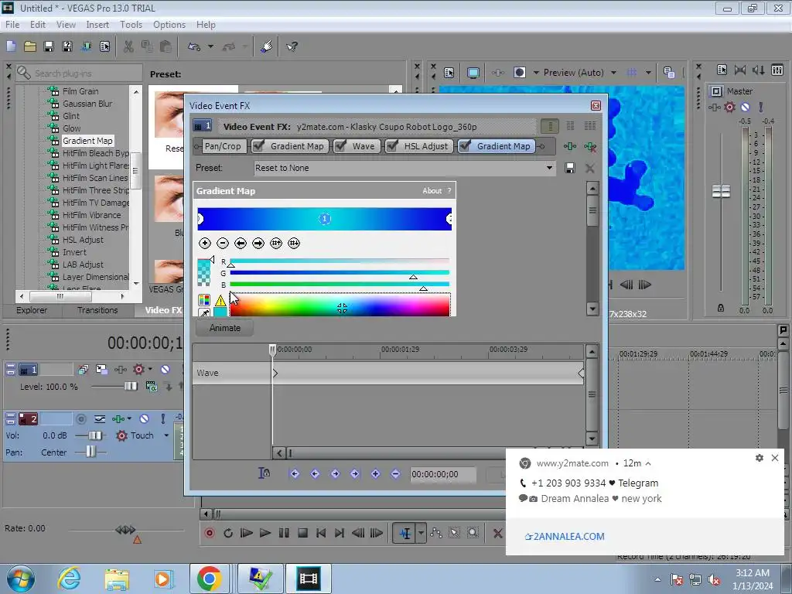Remove the selected plug-in from the chain
The width and height of the screenshot is (792, 594).
coord(590,146)
